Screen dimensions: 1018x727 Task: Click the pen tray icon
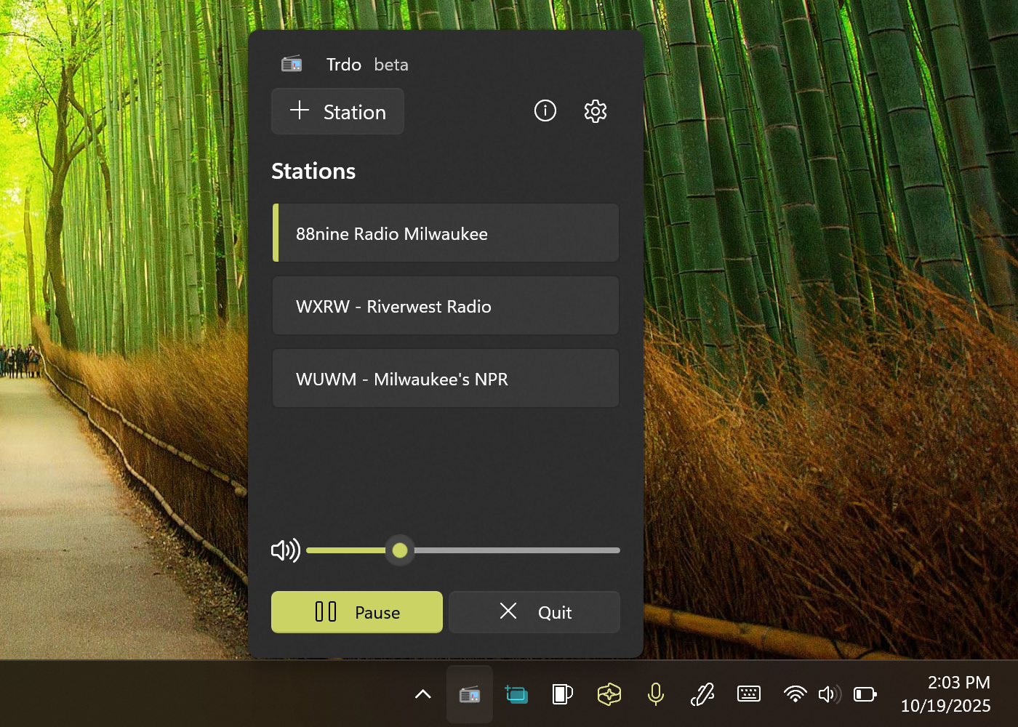click(x=702, y=694)
